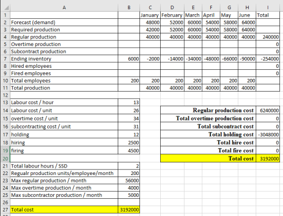Click the select-all corner triangle
The image size is (283, 216).
click(6, 8)
